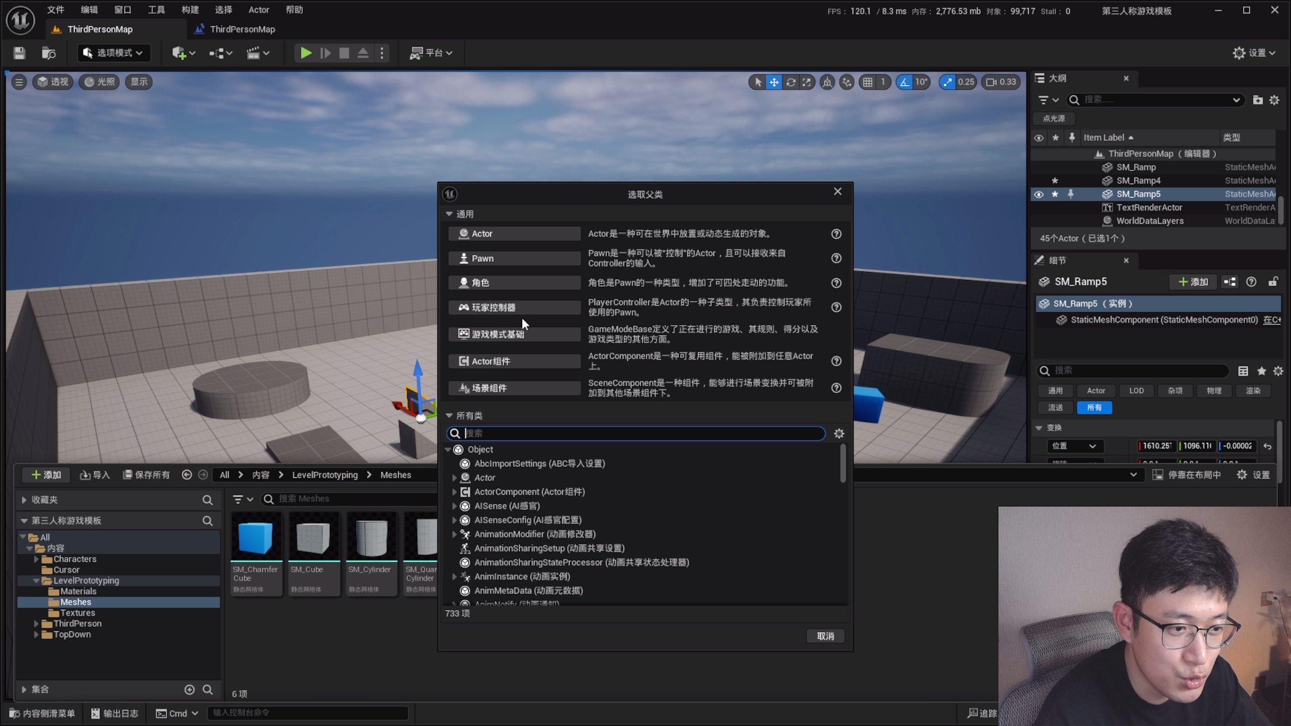The height and width of the screenshot is (726, 1291).
Task: Toggle surface snapping icon in viewport
Action: [x=847, y=82]
